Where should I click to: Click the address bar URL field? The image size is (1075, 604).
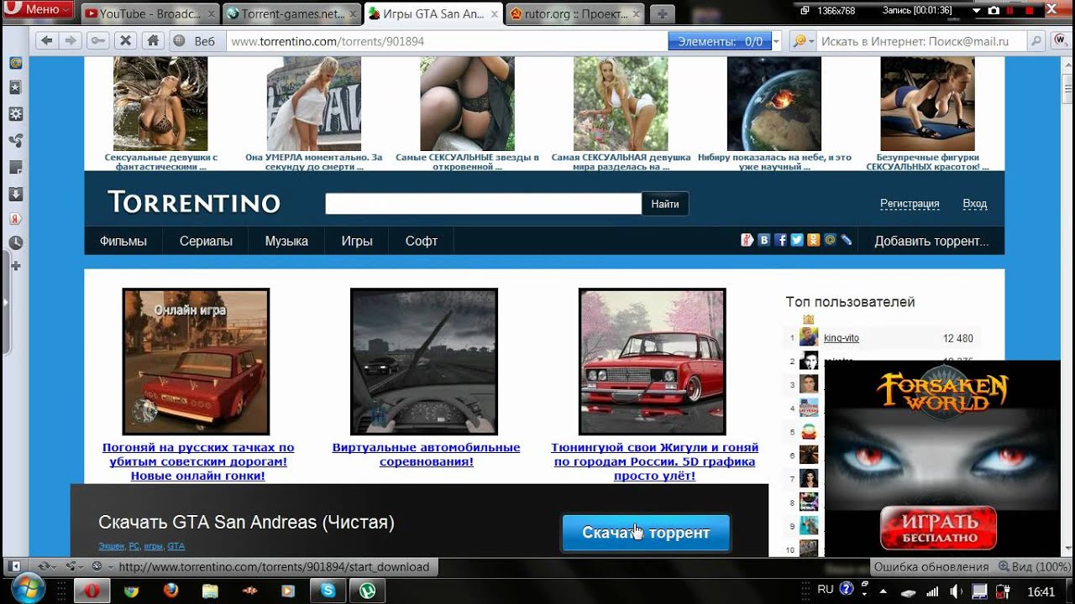pyautogui.click(x=445, y=41)
